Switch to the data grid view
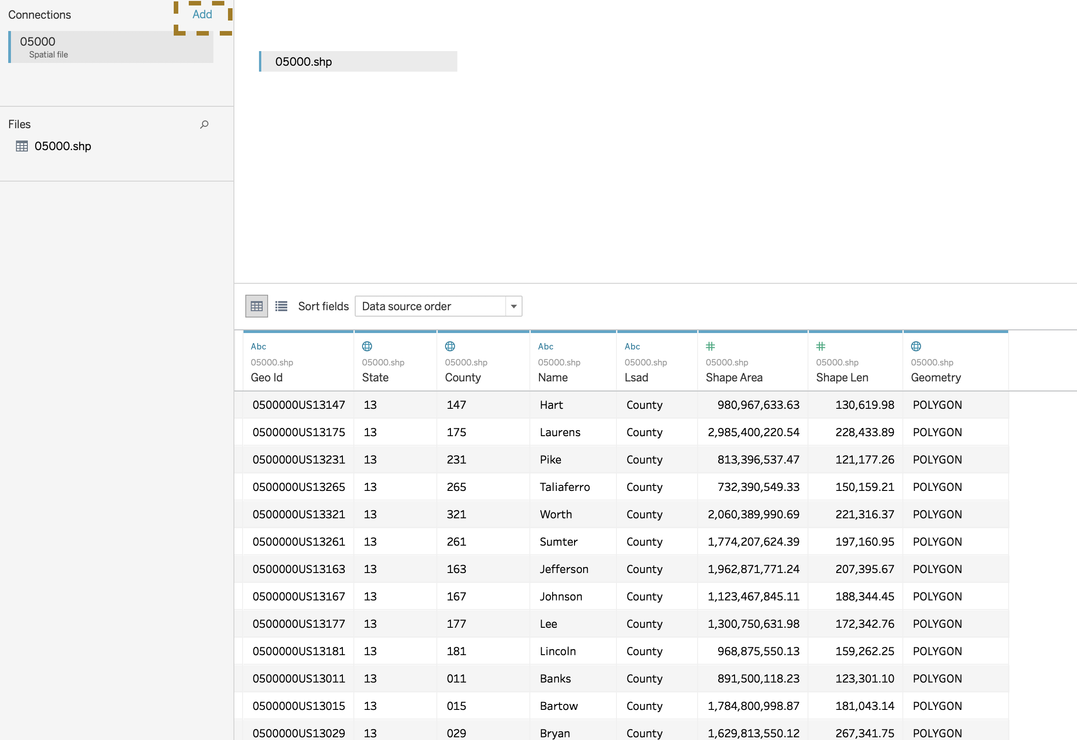Viewport: 1077px width, 740px height. click(256, 306)
